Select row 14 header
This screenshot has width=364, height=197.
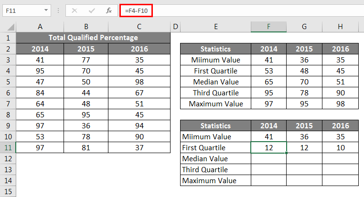click(x=8, y=181)
